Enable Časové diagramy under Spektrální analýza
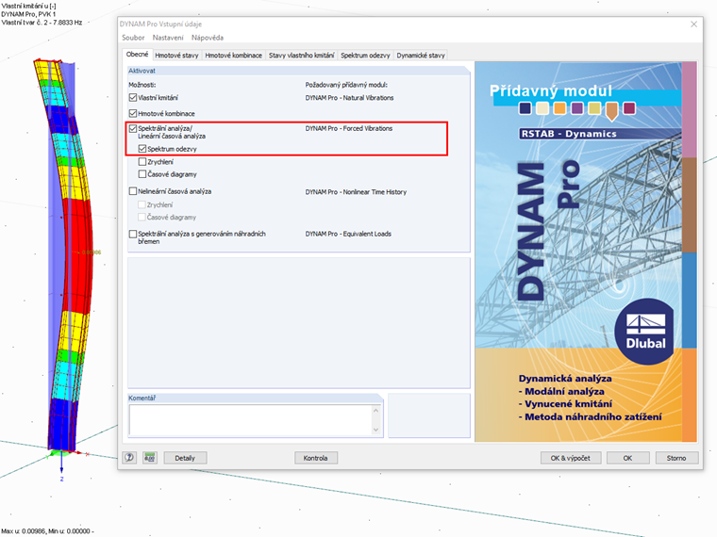The height and width of the screenshot is (537, 717). (x=142, y=174)
